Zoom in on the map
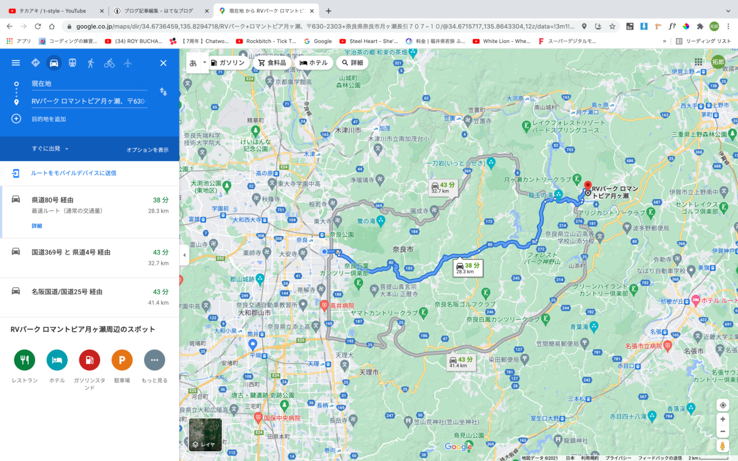The image size is (738, 461). click(723, 419)
